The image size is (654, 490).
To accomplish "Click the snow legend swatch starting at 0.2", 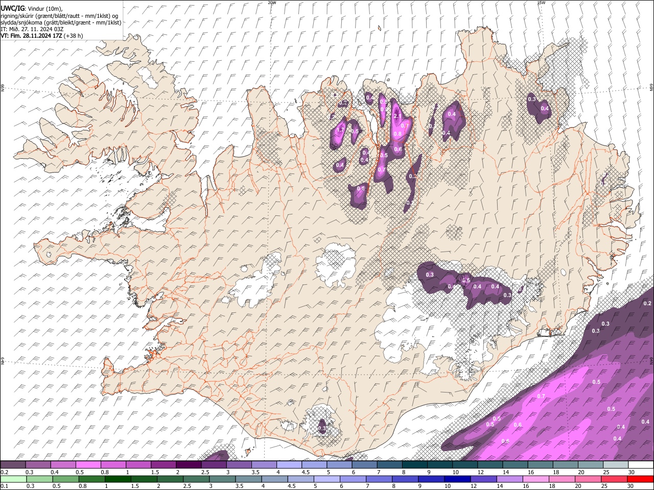I will point(13,465).
